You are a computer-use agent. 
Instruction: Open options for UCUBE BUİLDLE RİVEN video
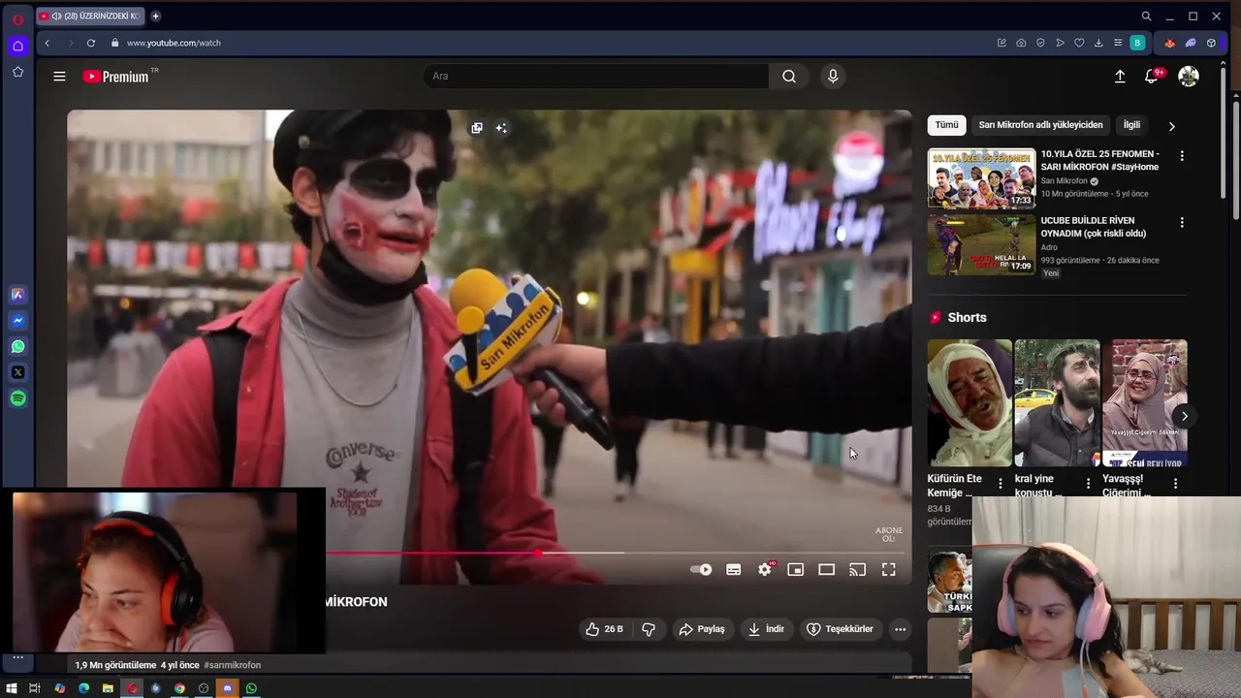click(1182, 223)
